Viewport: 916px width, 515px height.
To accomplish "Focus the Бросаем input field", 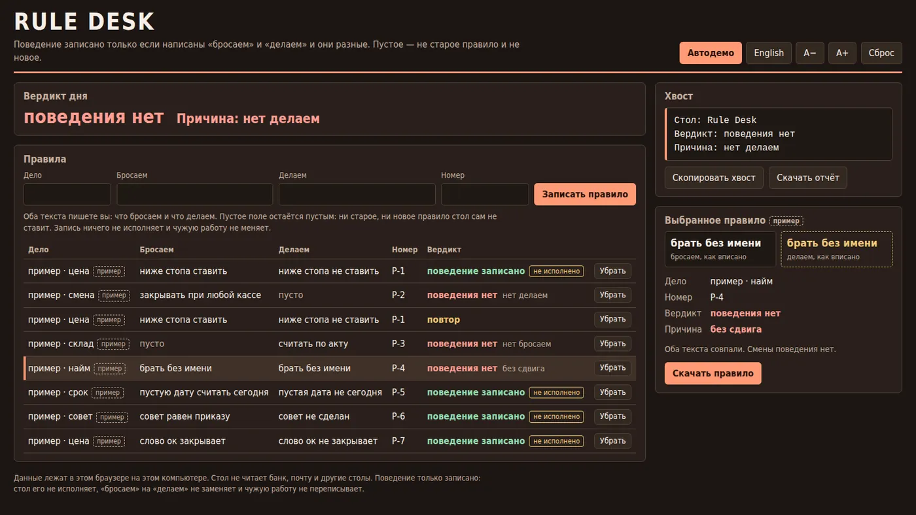I will tap(195, 194).
